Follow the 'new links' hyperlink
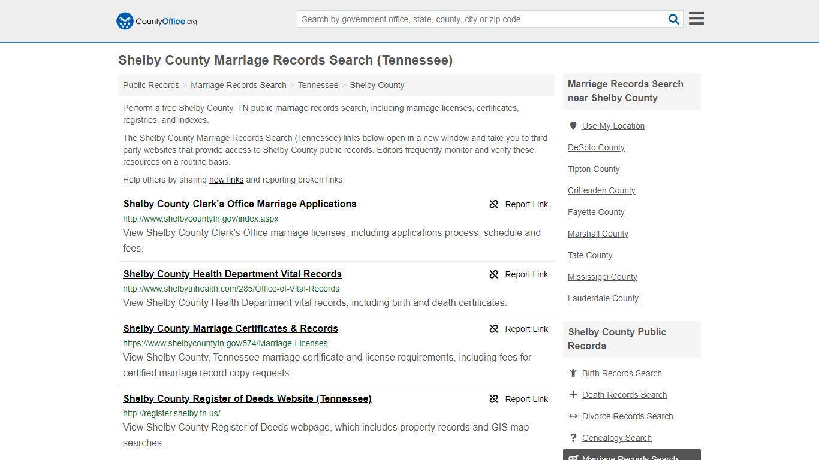Viewport: 819px width, 460px height. click(227, 180)
